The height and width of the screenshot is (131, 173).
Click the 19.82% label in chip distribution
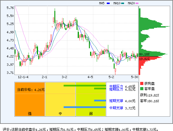144,59
